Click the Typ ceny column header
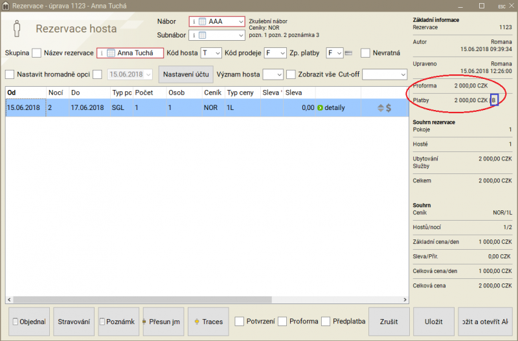 pyautogui.click(x=242, y=93)
